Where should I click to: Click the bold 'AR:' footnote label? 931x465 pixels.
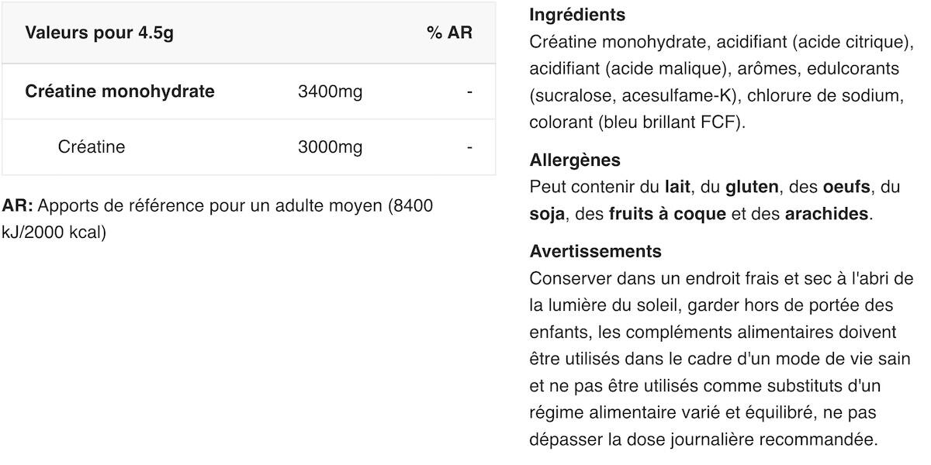pos(17,206)
